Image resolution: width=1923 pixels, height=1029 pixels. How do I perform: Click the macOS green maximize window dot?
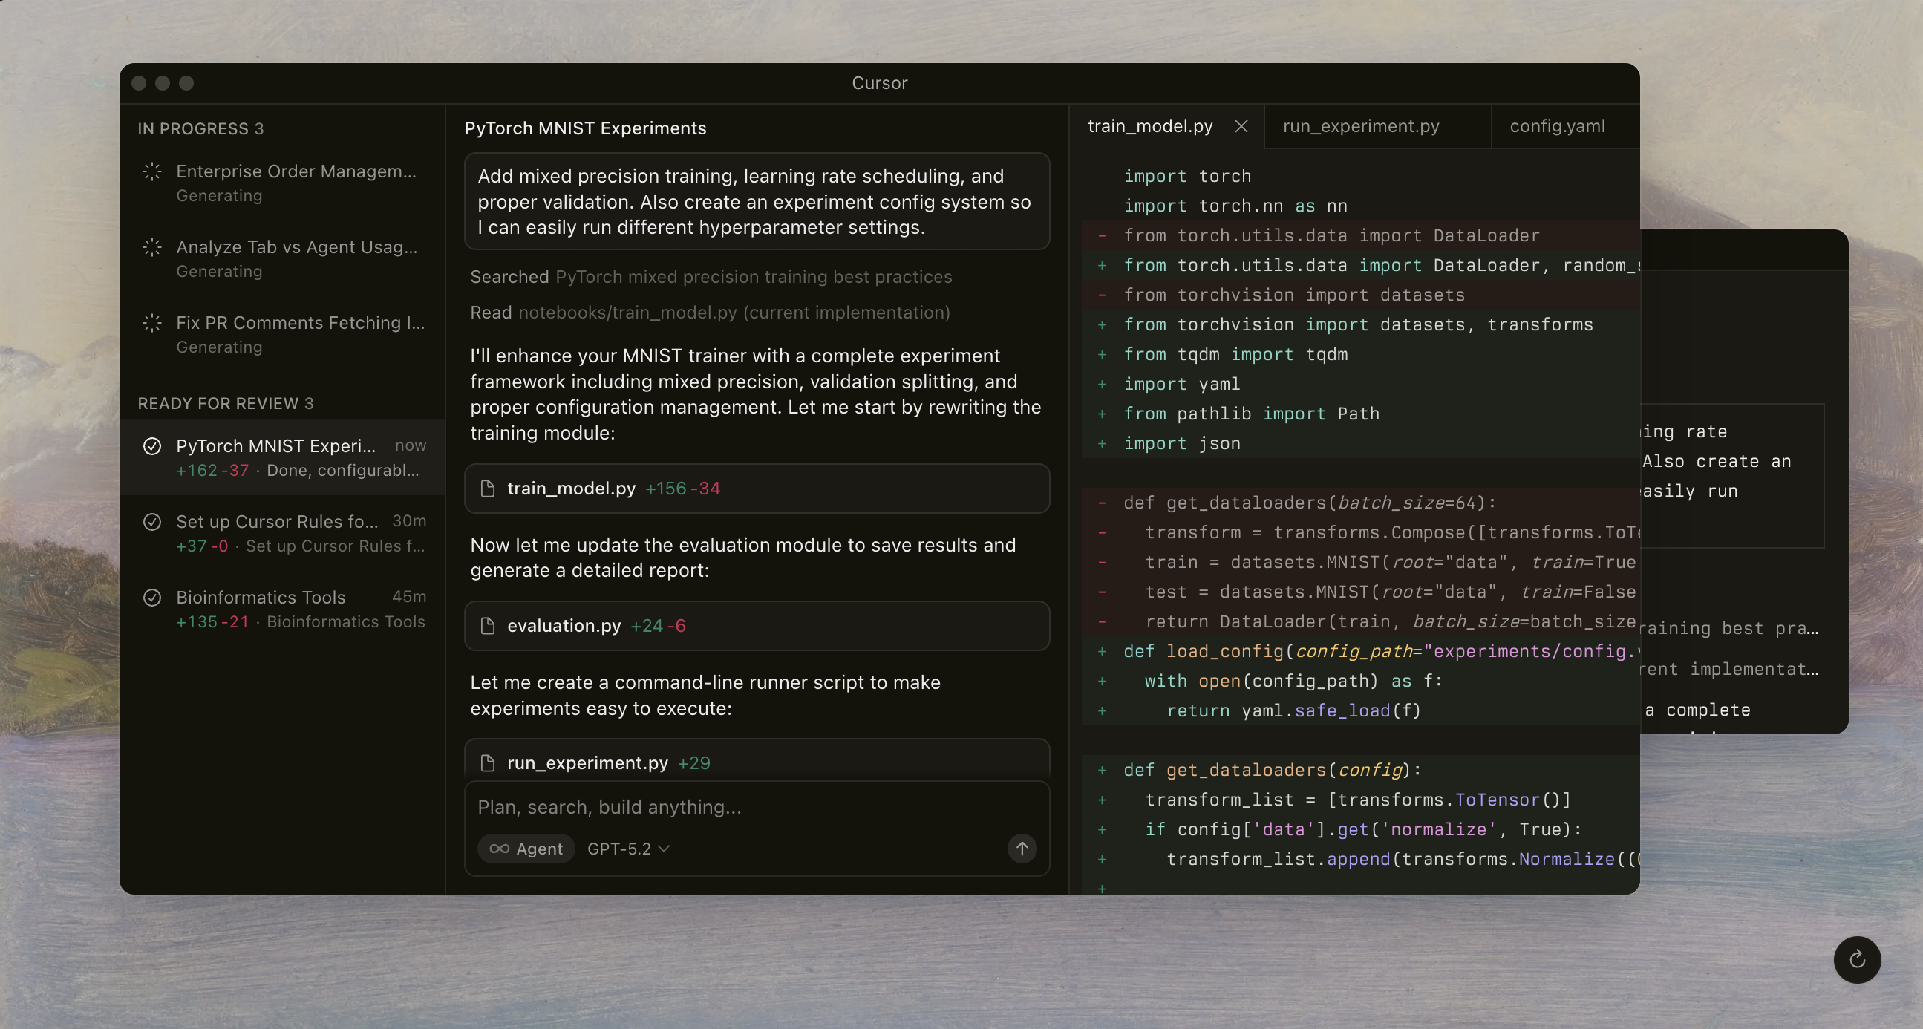coord(186,84)
